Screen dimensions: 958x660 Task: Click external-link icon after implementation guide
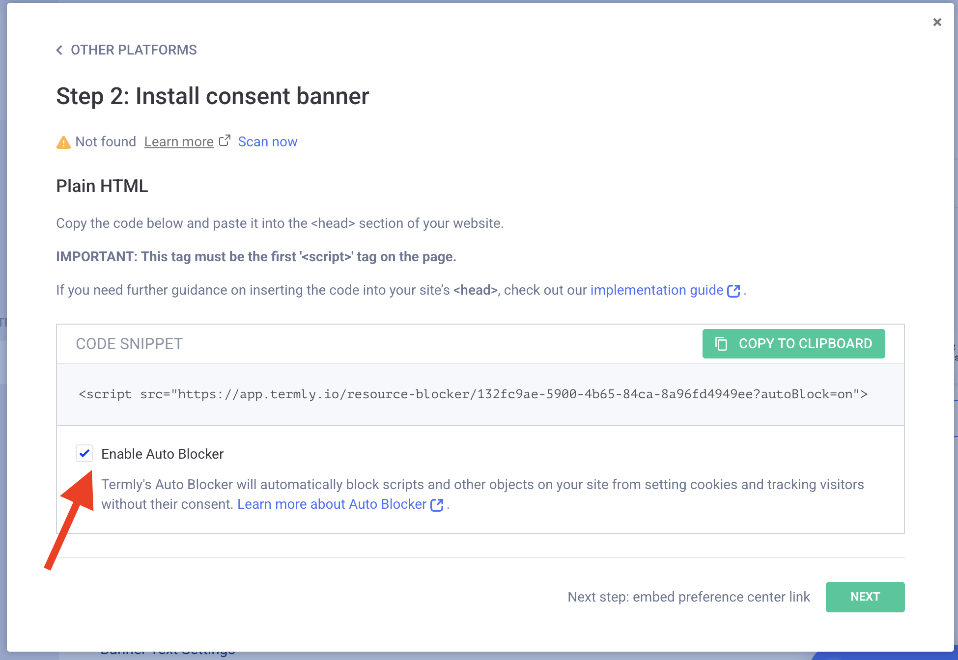[x=733, y=291]
